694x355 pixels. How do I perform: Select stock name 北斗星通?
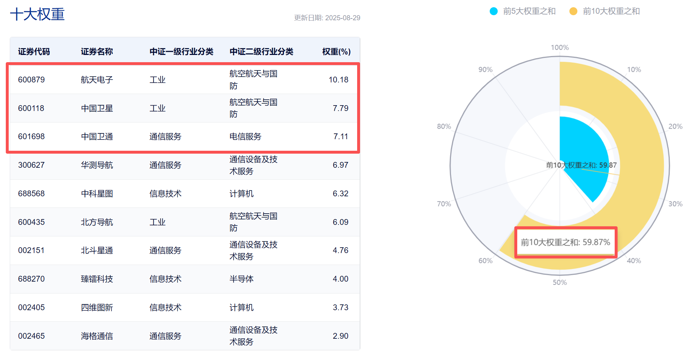tap(97, 250)
